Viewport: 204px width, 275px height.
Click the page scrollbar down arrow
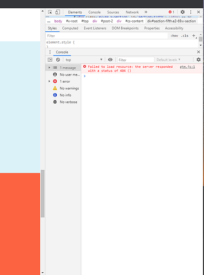42,273
